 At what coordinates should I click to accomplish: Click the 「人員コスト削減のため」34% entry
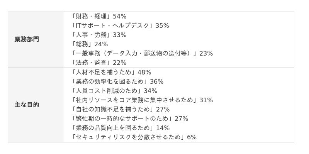[x=114, y=91]
